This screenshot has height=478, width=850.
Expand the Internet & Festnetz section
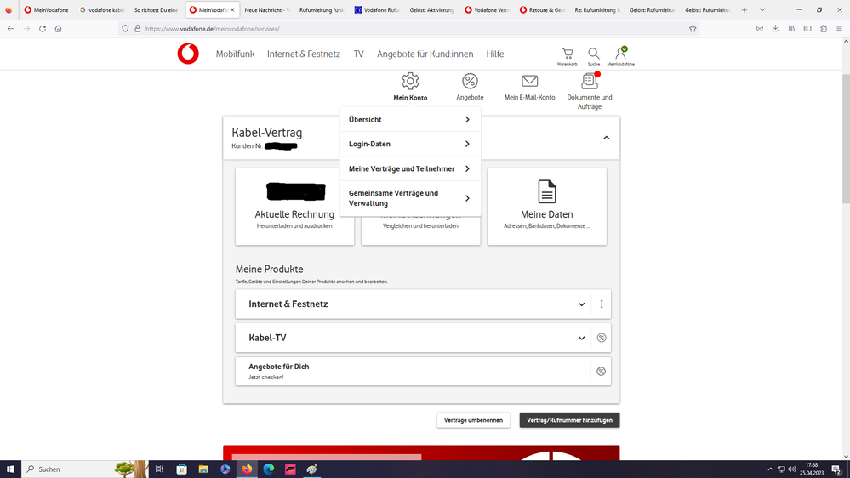(x=581, y=304)
